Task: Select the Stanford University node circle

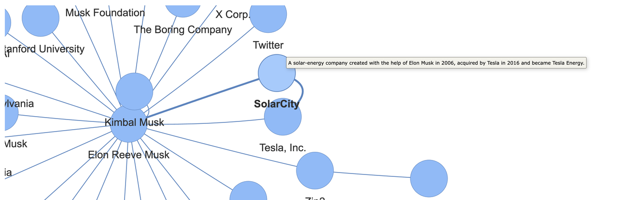Action: tap(41, 18)
